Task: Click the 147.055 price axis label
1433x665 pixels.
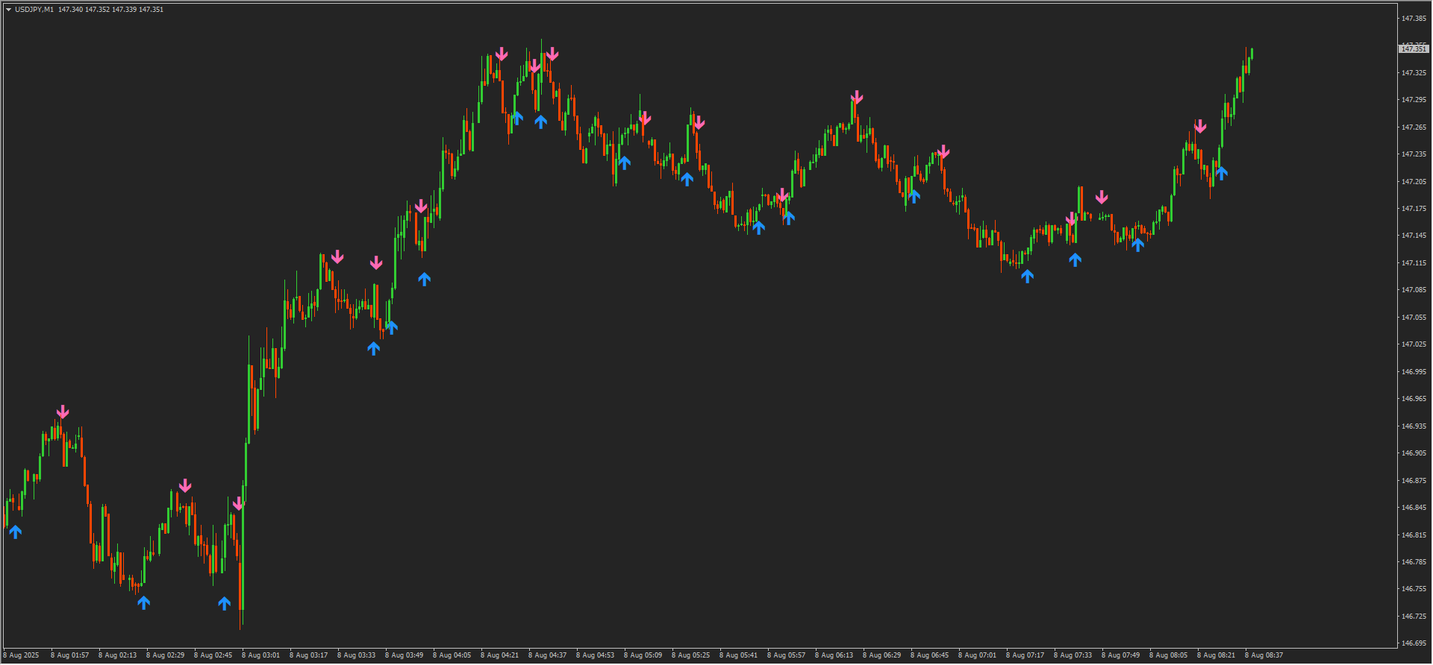Action: [1414, 318]
